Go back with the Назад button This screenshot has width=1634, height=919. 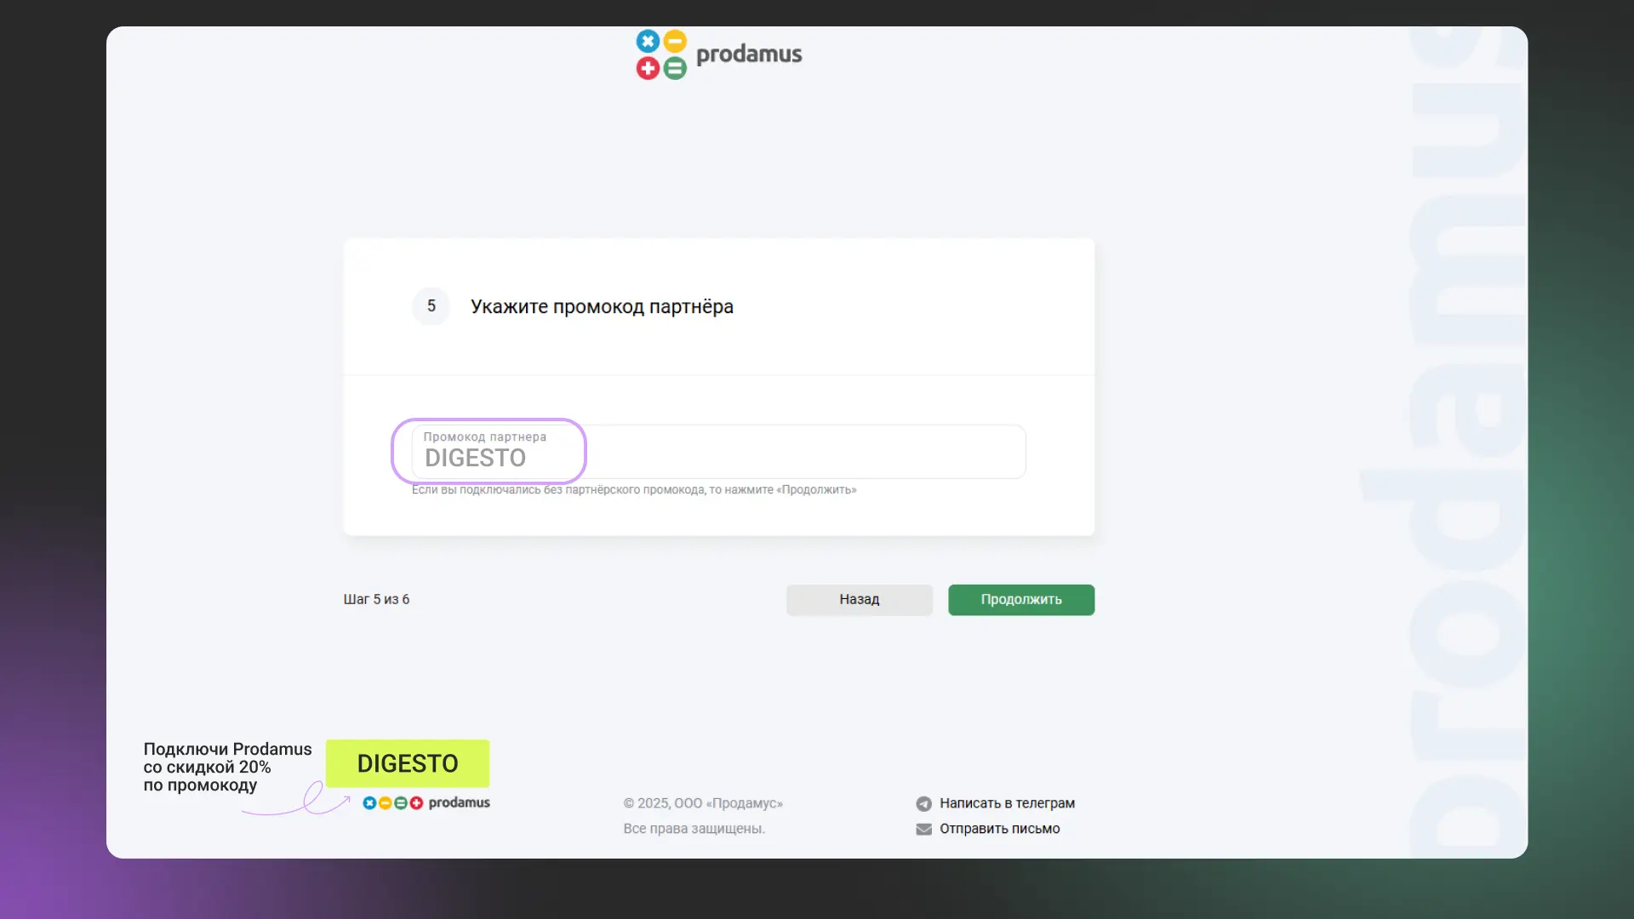tap(860, 600)
